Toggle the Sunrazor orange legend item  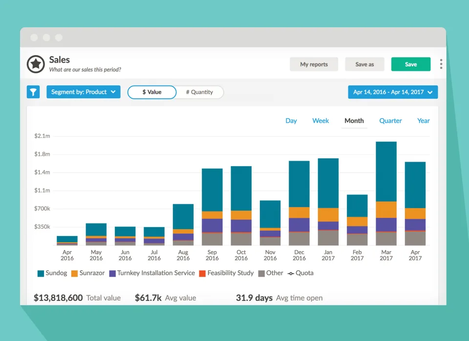(x=88, y=273)
